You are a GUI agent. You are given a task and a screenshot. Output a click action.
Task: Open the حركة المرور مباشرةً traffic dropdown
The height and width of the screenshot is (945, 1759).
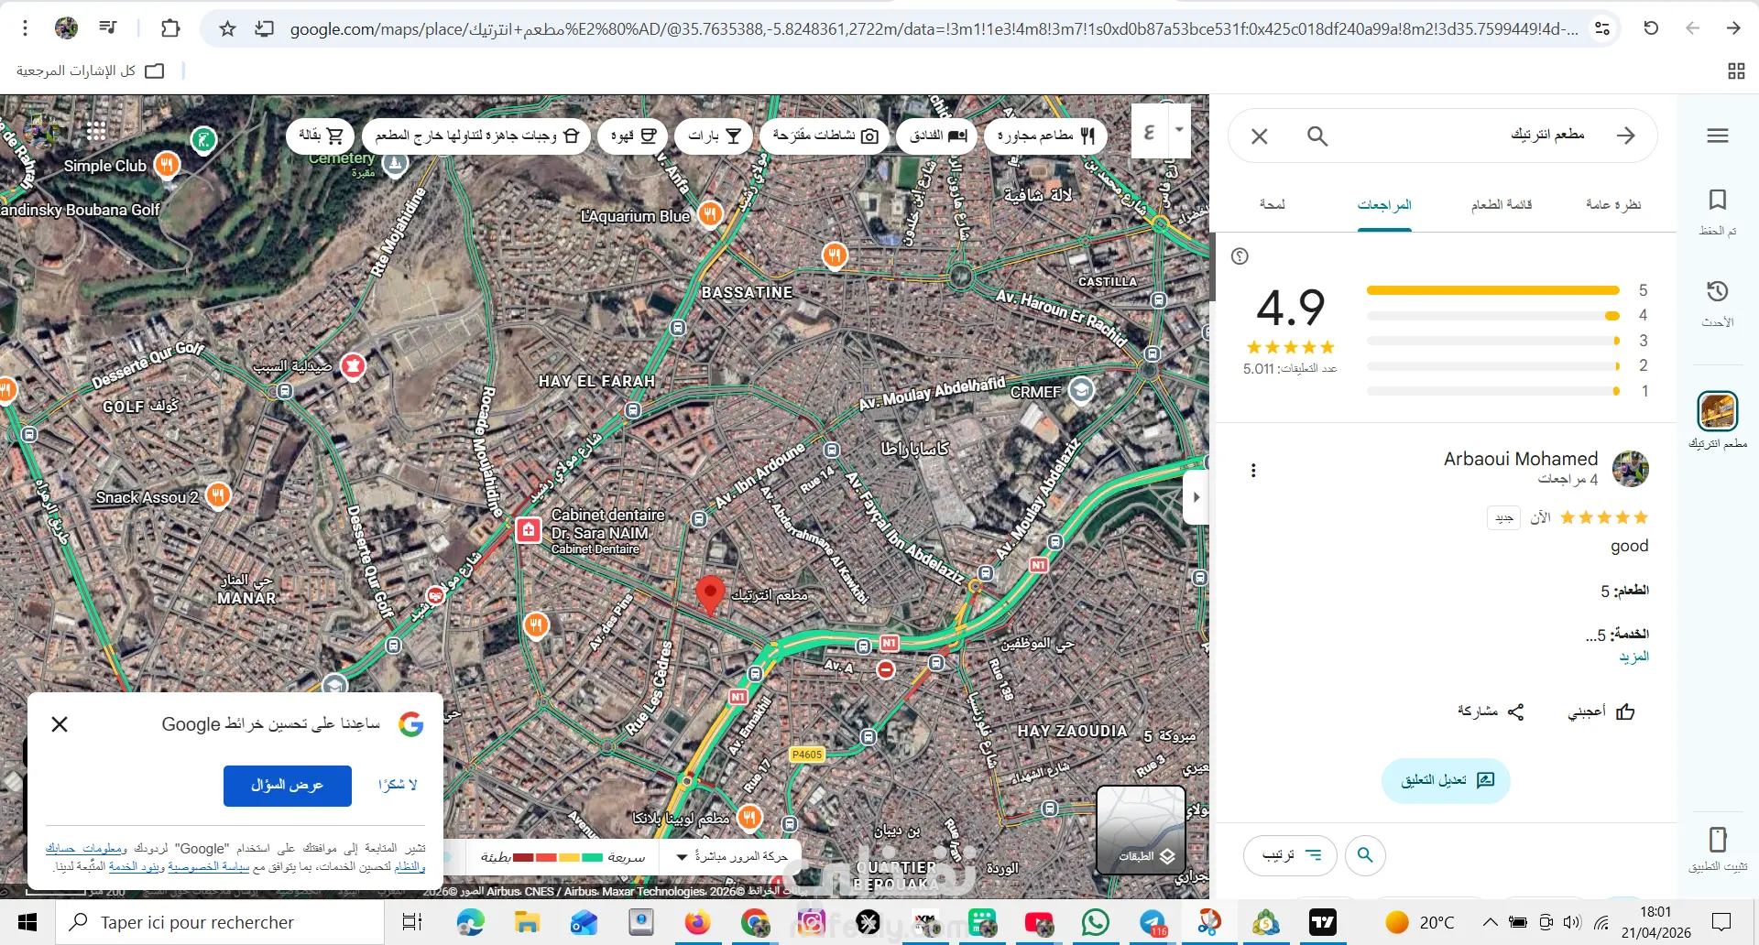click(731, 857)
